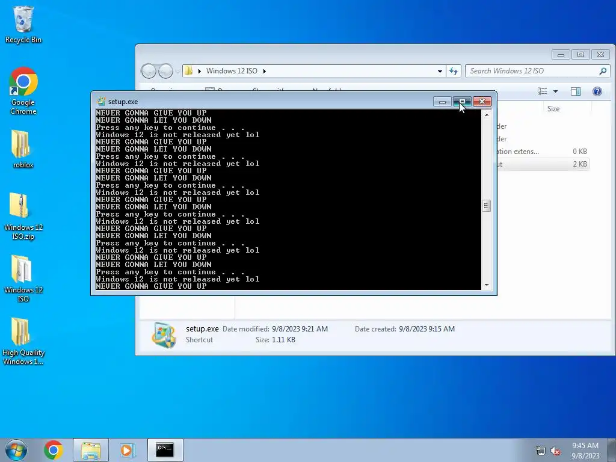Click the Date created value in the details pane

point(427,329)
